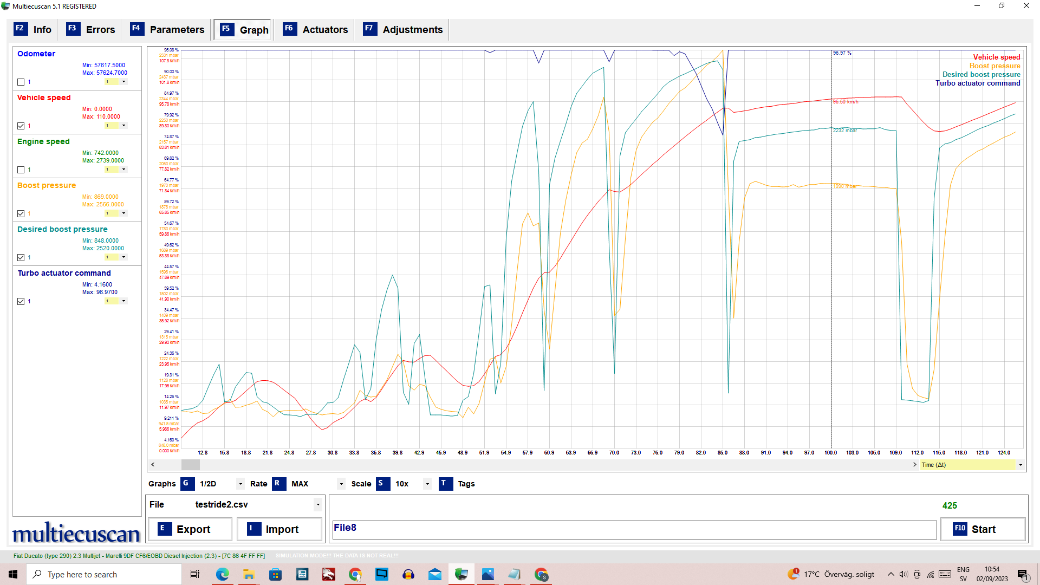This screenshot has height=585, width=1040.
Task: Uncheck the Desired boost pressure checkbox
Action: click(x=21, y=257)
